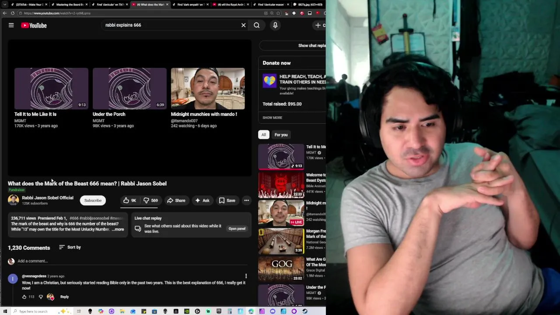Screen dimensions: 560x315
Task: Select the All filter chip
Action: point(263,135)
